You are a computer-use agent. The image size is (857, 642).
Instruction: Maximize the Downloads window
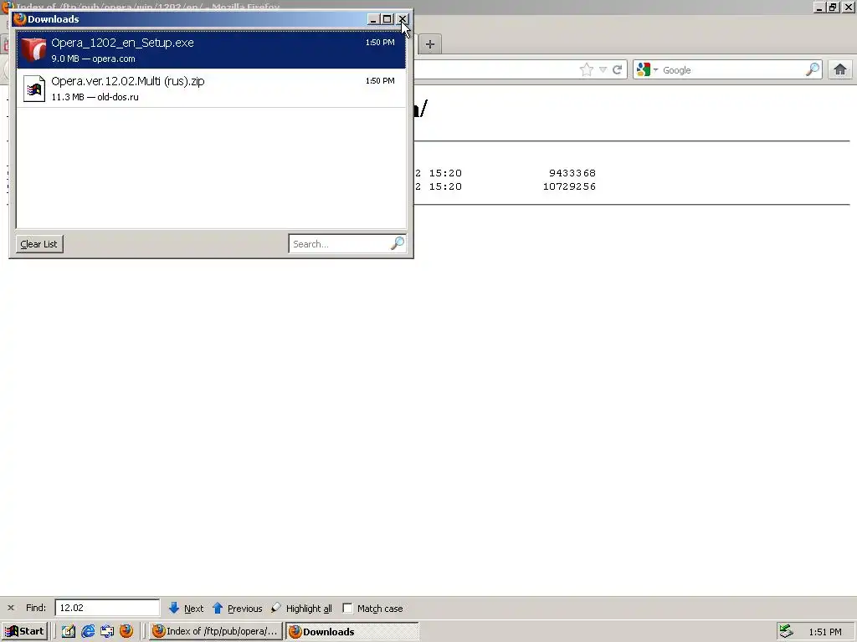(x=387, y=19)
